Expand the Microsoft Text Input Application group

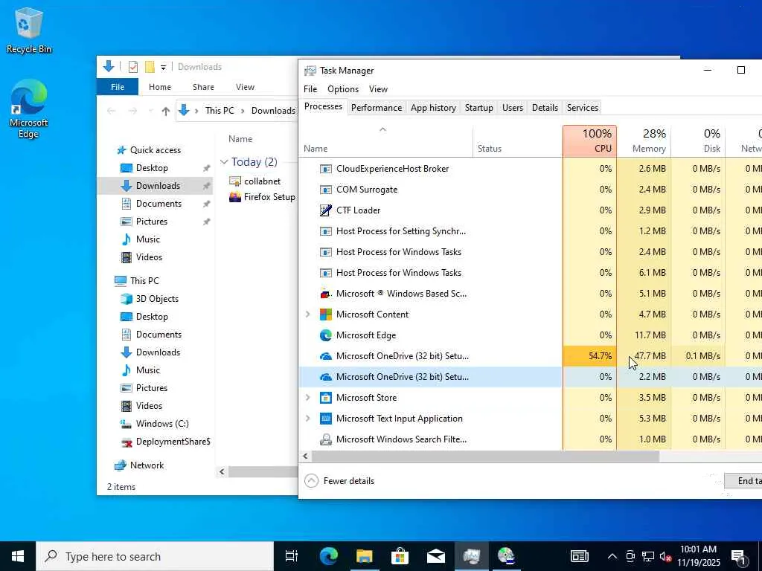(307, 419)
